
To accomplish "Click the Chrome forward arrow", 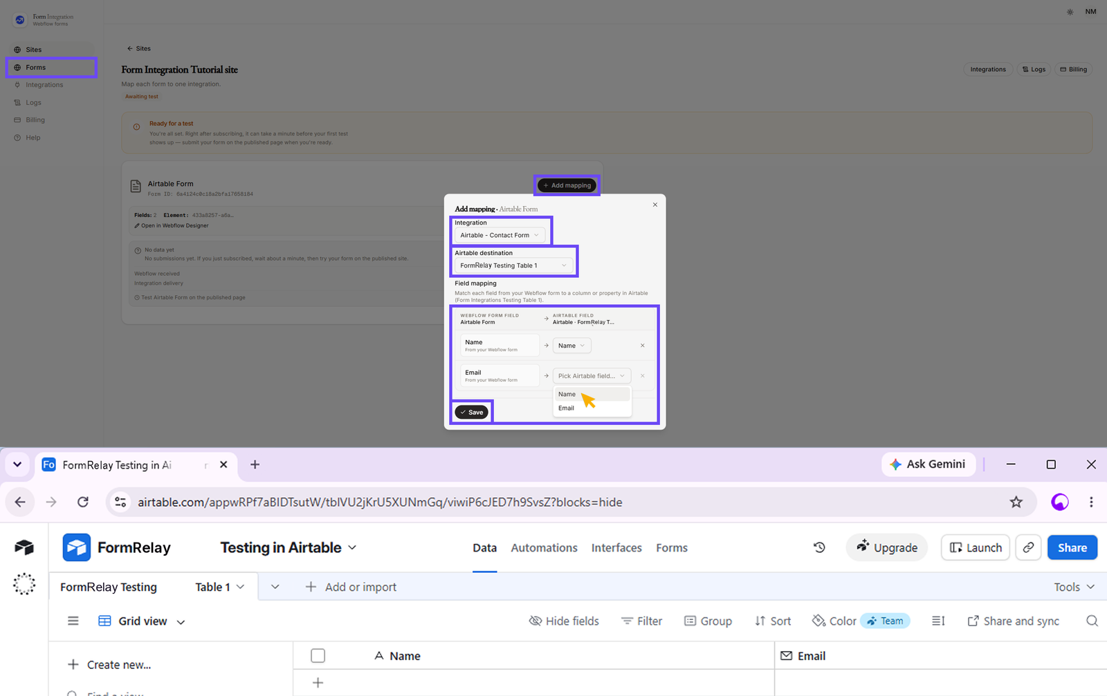I will click(x=51, y=502).
